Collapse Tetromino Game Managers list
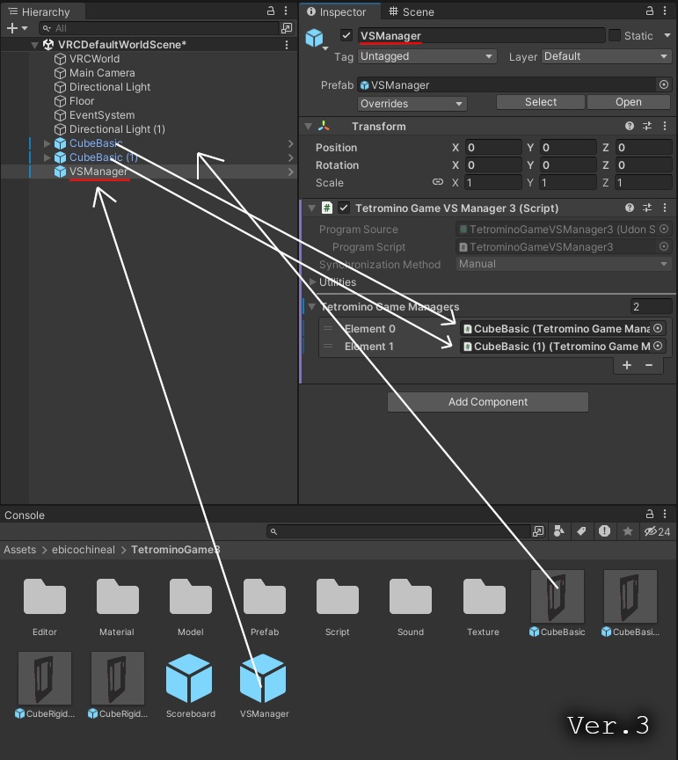This screenshot has width=678, height=760. (311, 306)
